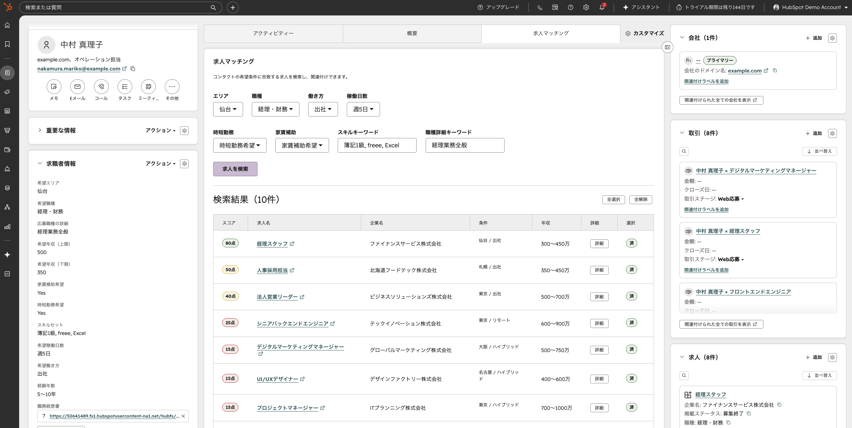Expand the 重要な情報 section
Screen dimensions: 852x428
(x=40, y=130)
